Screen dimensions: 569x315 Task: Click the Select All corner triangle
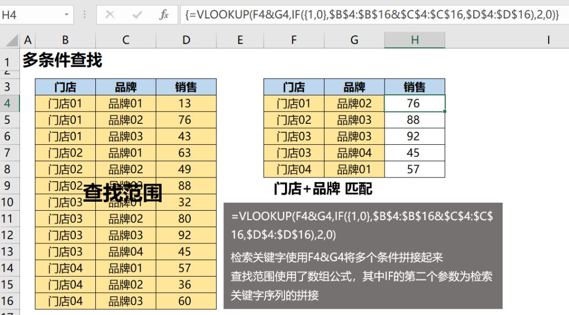[11, 40]
